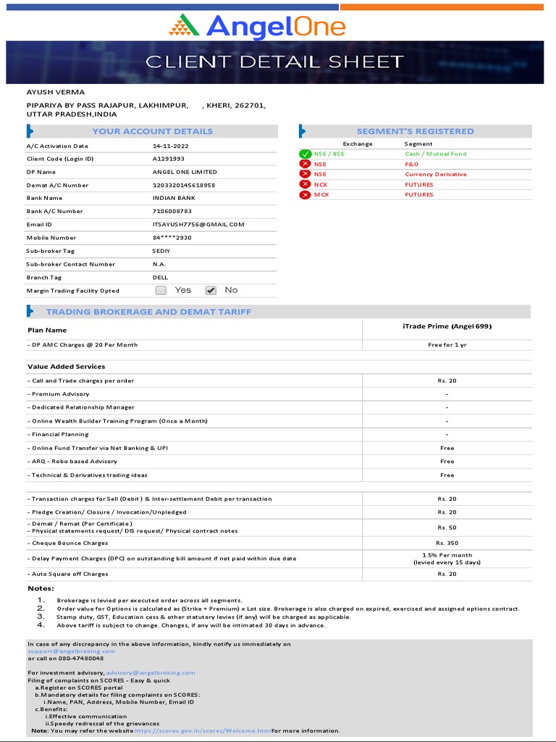Select the bank account number 7106008783
The image size is (556, 742).
pyautogui.click(x=172, y=211)
